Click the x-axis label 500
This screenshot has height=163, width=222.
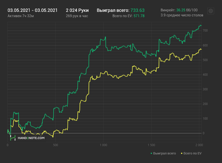(x=55, y=145)
